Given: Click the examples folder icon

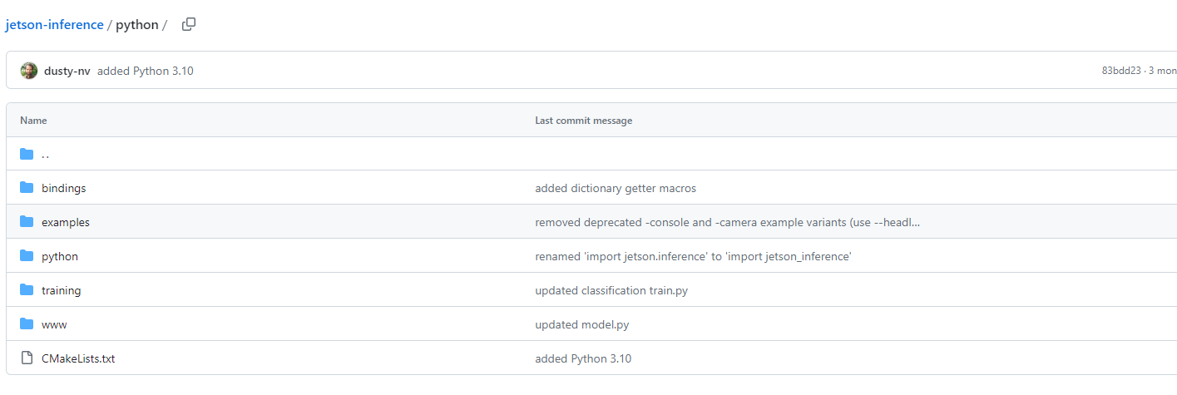Looking at the screenshot, I should [27, 222].
